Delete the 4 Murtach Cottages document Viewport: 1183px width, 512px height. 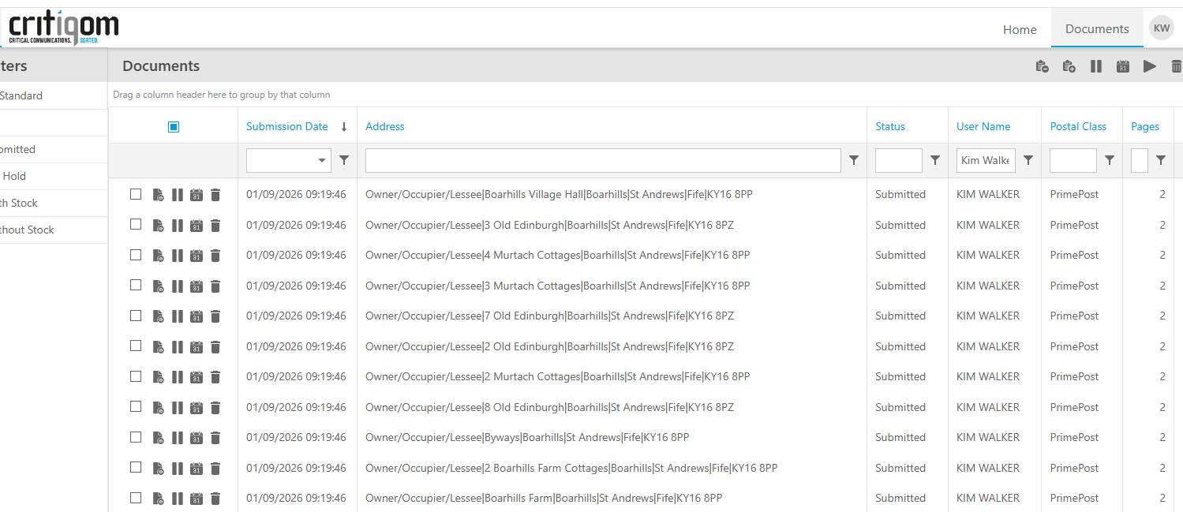(215, 256)
